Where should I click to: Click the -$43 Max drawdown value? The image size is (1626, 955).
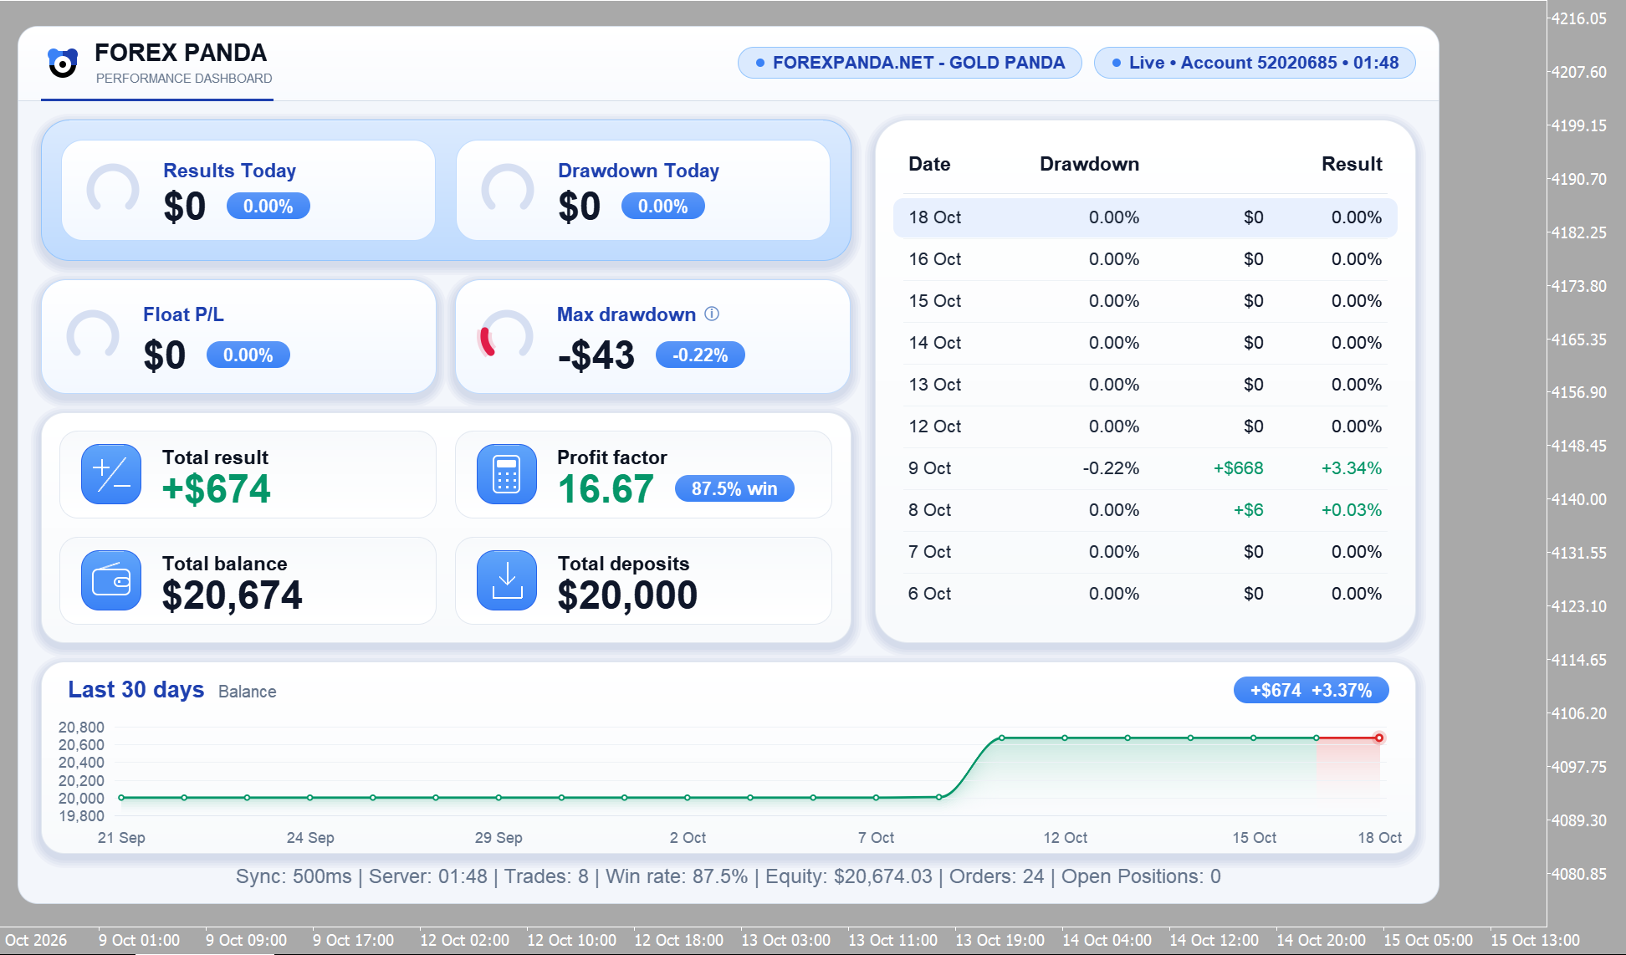[596, 355]
